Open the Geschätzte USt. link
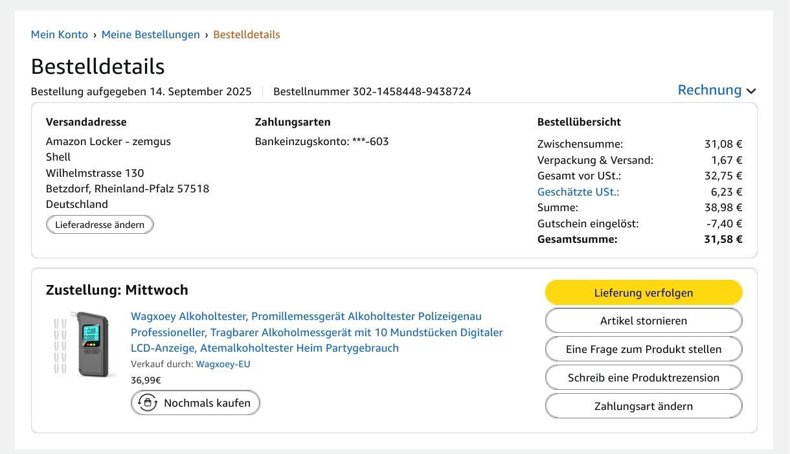This screenshot has width=790, height=454. tap(578, 192)
